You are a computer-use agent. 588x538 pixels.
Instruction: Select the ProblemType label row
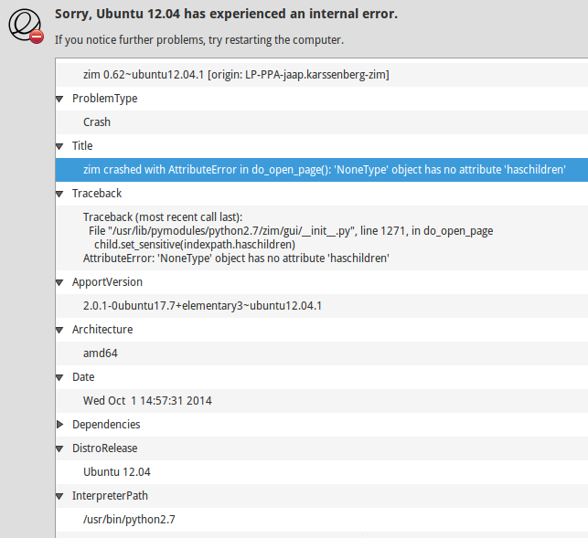322,99
